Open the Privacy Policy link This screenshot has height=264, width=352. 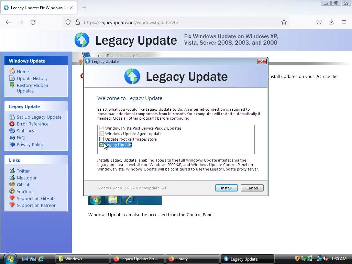pos(30,145)
